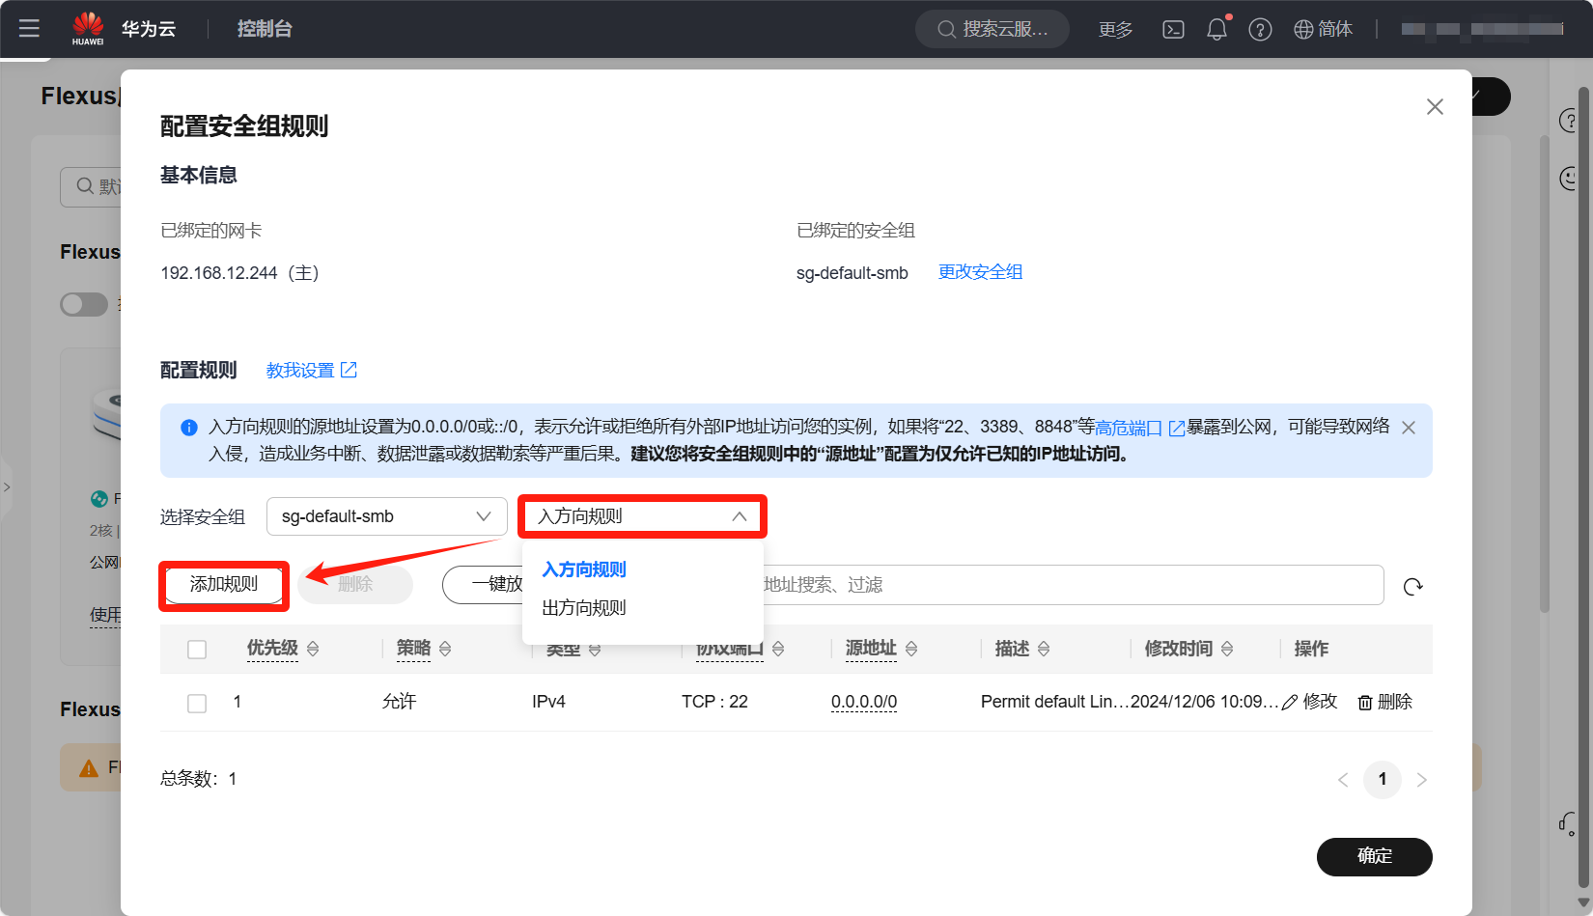
Task: Open the language selector 简体
Action: 1323,29
